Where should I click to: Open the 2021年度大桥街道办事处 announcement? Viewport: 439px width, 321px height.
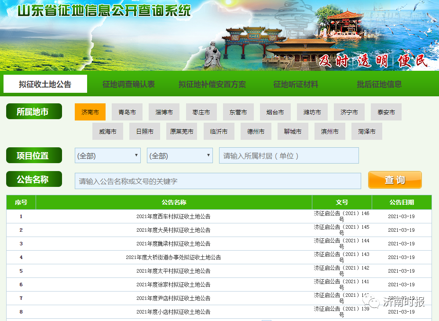click(173, 258)
